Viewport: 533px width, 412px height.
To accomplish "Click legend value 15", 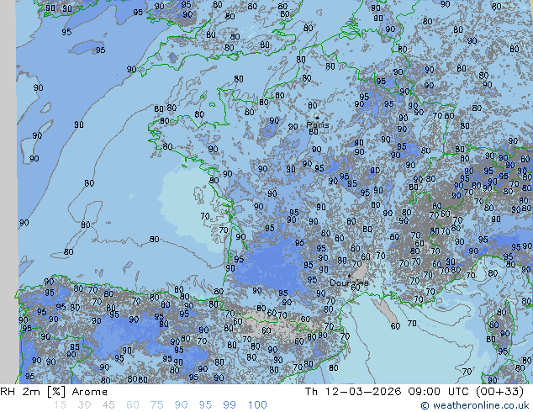I will coord(60,405).
